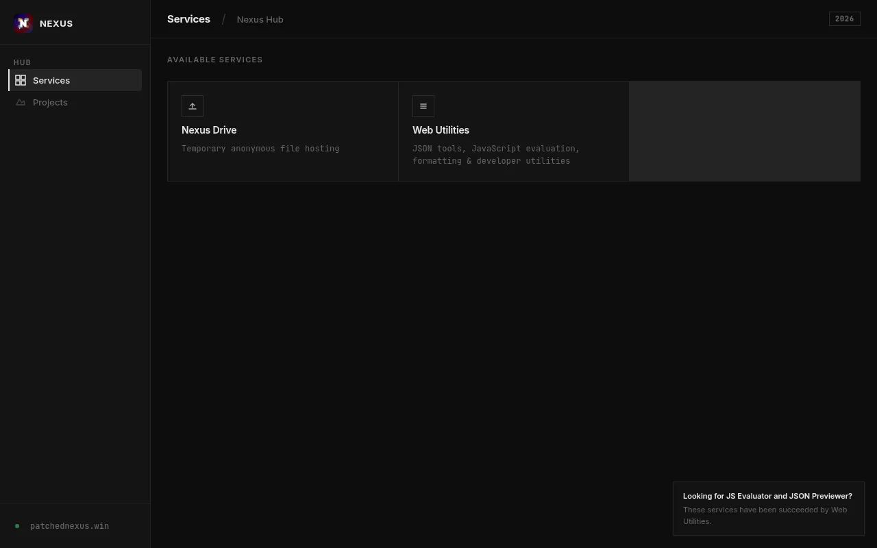Click the 'JSON tools, JavaScript evaluation' description
This screenshot has height=548, width=877.
[x=496, y=155]
